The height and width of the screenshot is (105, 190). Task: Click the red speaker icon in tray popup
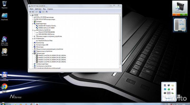coord(172,89)
